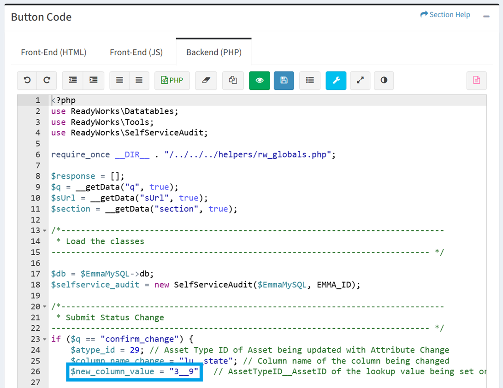Click the <?php opening tag
The image size is (503, 388).
click(64, 100)
